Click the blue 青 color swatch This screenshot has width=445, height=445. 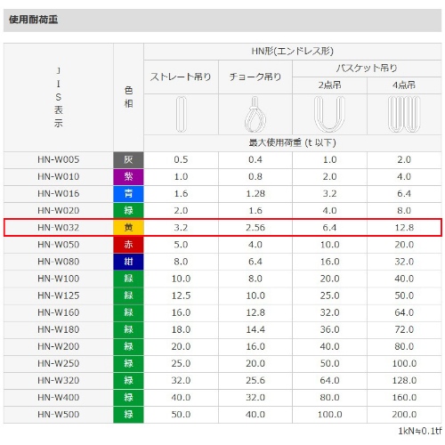click(x=128, y=194)
